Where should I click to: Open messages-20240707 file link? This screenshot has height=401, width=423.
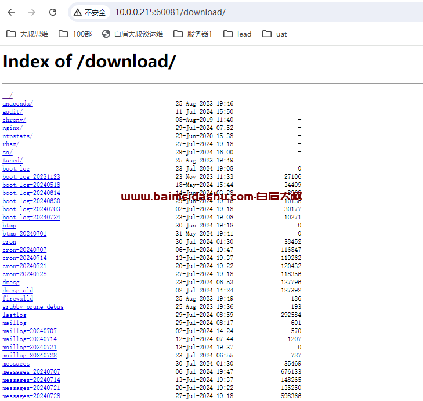pyautogui.click(x=31, y=372)
